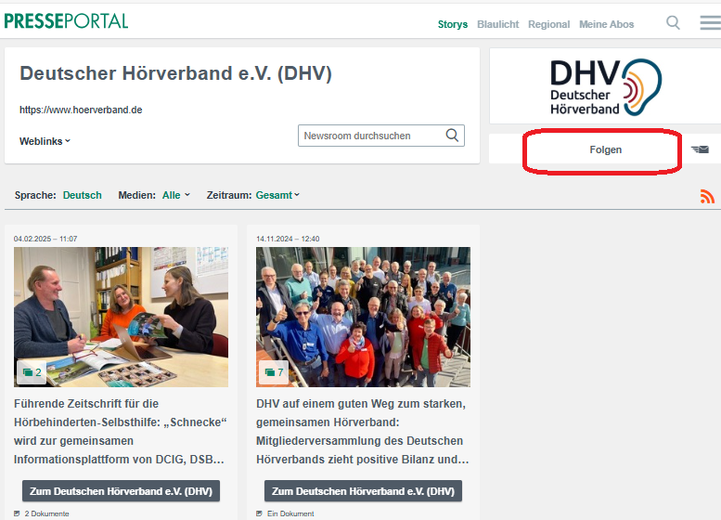Open the group thumbs-up photo thumbnail
Viewport: 721px width, 520px height.
pyautogui.click(x=363, y=317)
